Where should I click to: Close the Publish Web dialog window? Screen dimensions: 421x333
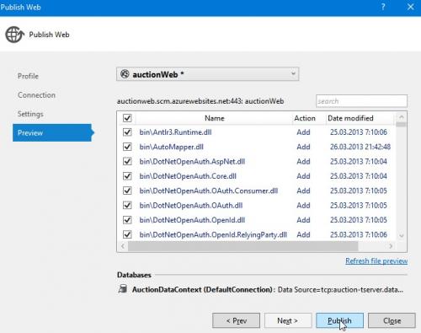(x=410, y=7)
